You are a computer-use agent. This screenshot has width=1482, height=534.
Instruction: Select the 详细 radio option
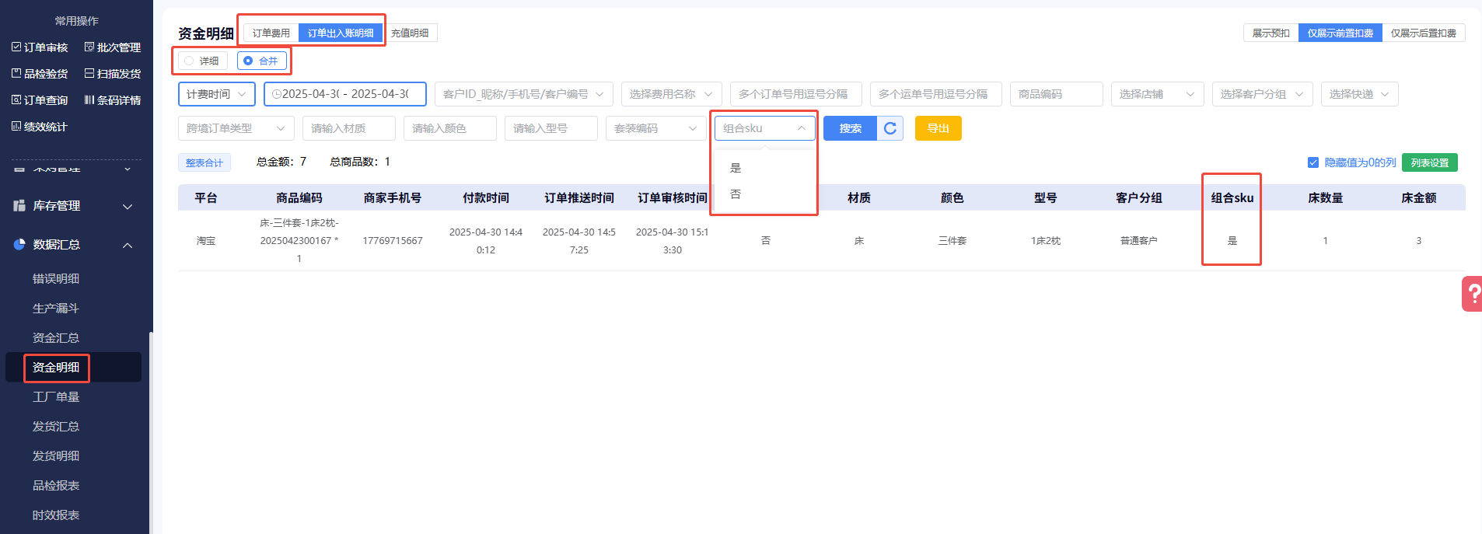(190, 61)
